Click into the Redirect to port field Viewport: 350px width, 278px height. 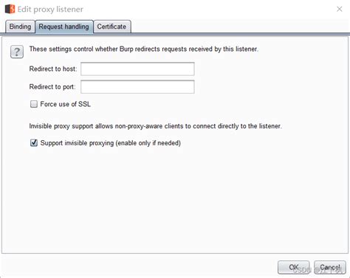coord(137,87)
